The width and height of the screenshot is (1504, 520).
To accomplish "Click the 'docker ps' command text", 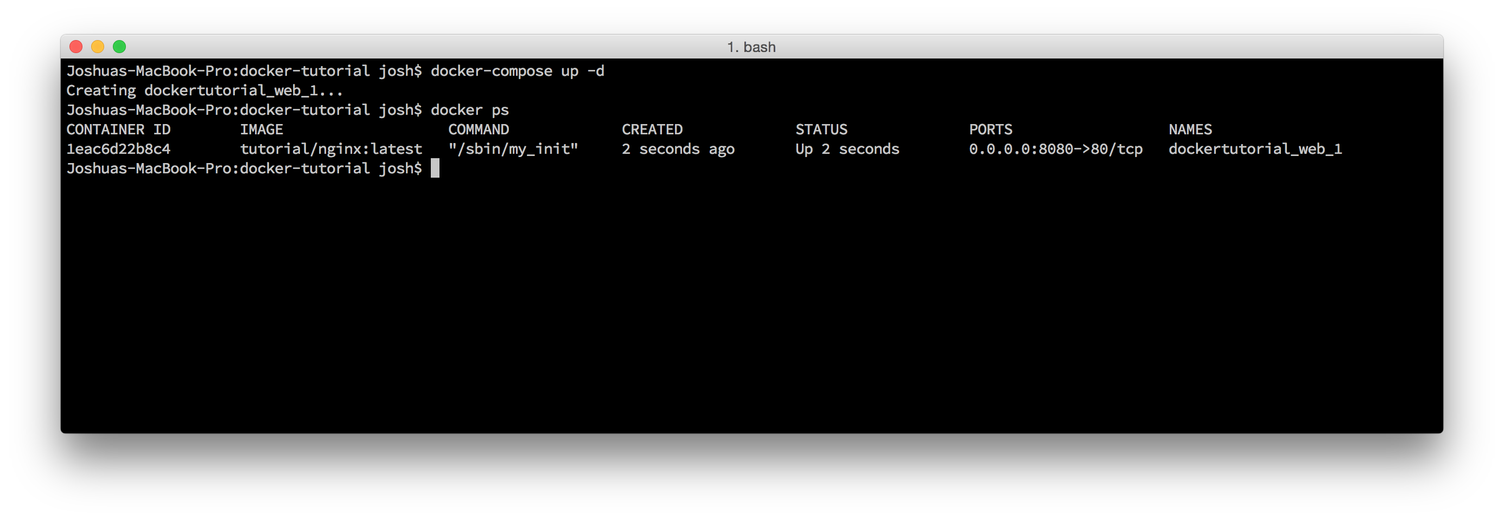I will tap(469, 109).
